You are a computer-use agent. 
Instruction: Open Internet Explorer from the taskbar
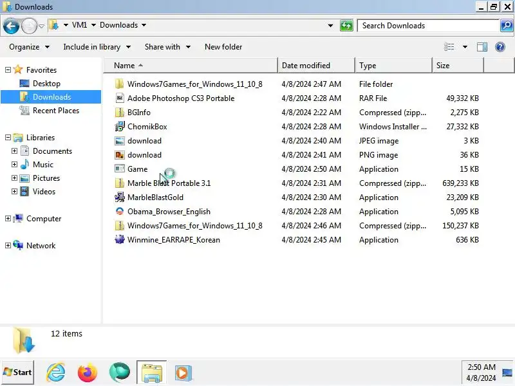[x=56, y=372]
